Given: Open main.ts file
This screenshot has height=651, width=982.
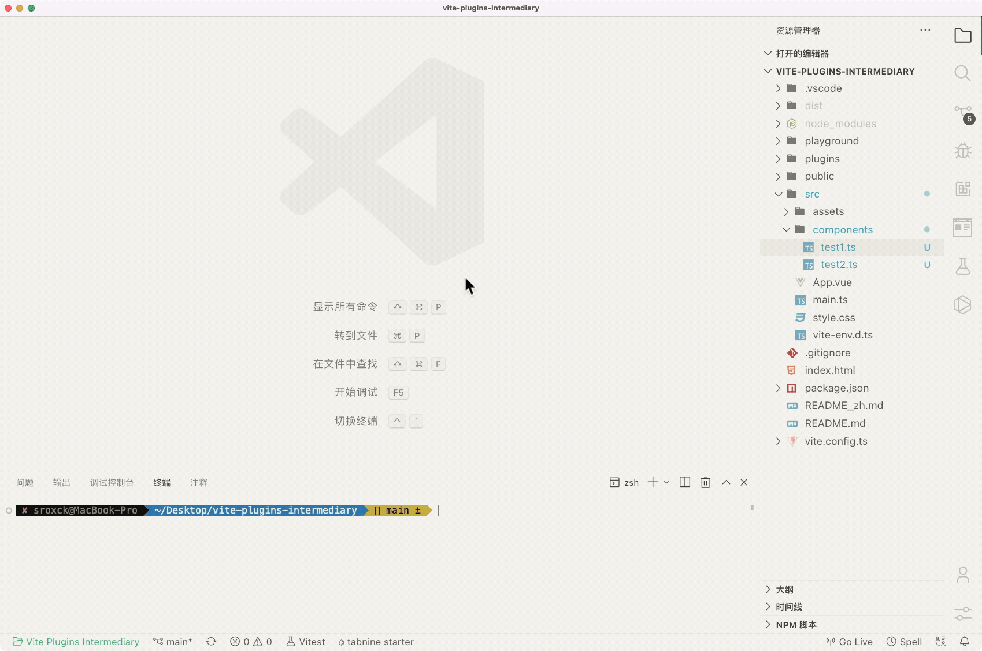Looking at the screenshot, I should click(x=852, y=300).
